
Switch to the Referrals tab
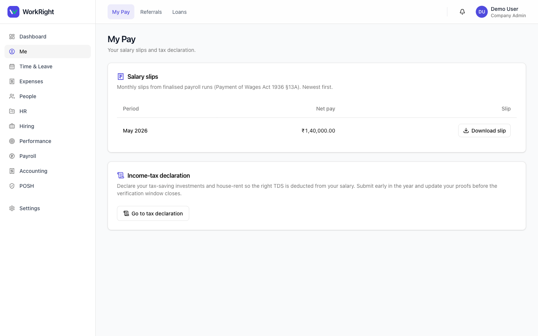point(151,12)
